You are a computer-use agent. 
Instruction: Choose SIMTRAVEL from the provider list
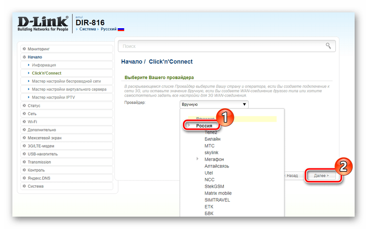(x=217, y=200)
